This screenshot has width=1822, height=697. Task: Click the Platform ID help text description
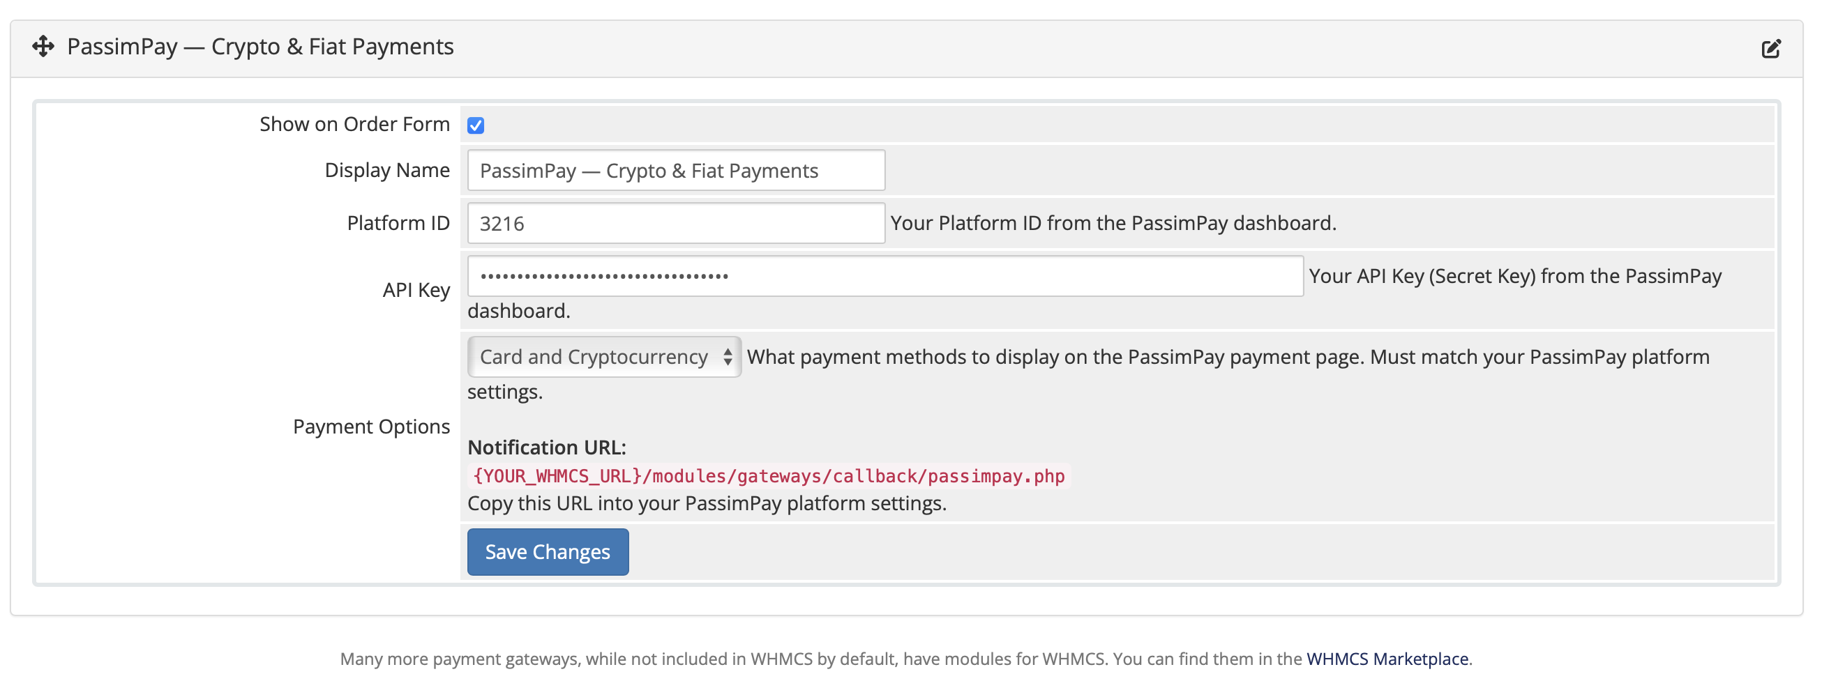(1113, 223)
